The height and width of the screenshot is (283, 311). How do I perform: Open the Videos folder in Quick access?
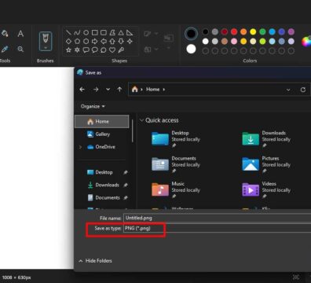266,189
